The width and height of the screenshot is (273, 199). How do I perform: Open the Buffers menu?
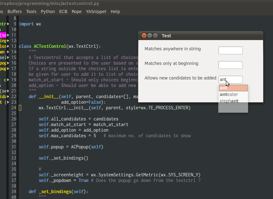point(15,11)
